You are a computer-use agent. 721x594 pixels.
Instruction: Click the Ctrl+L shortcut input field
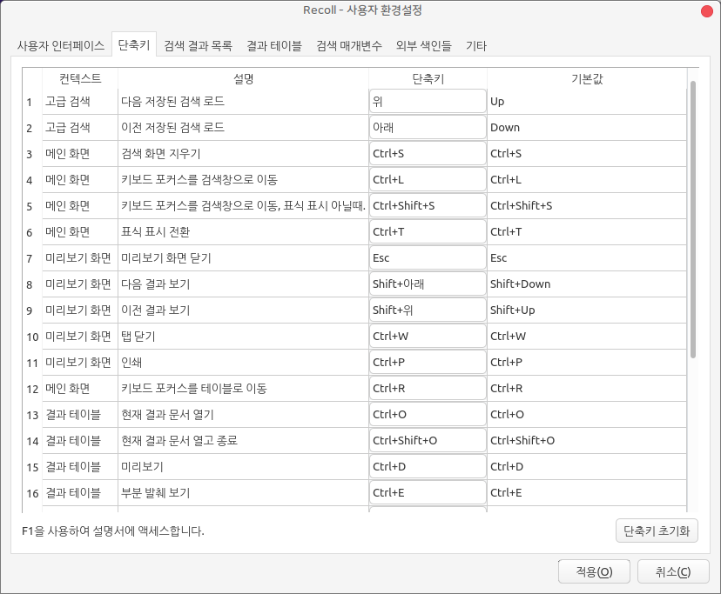click(427, 180)
